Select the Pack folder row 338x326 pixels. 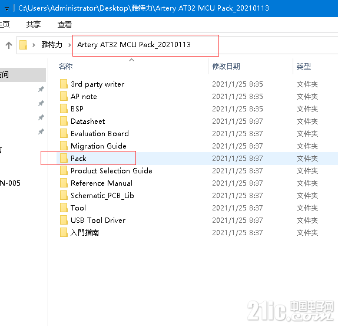[197, 159]
